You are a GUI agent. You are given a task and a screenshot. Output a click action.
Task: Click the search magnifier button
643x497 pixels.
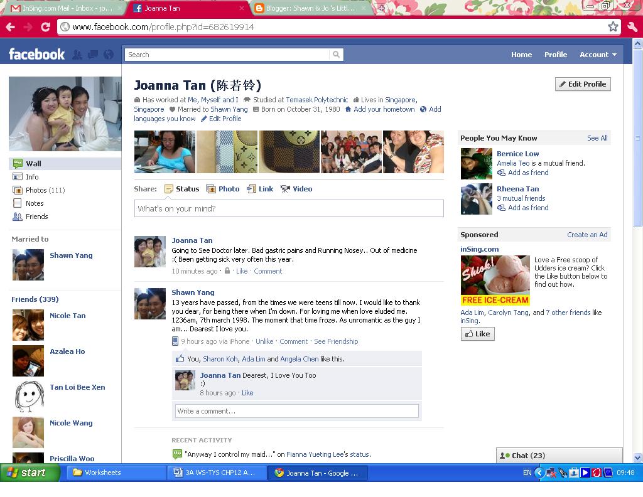tap(336, 55)
